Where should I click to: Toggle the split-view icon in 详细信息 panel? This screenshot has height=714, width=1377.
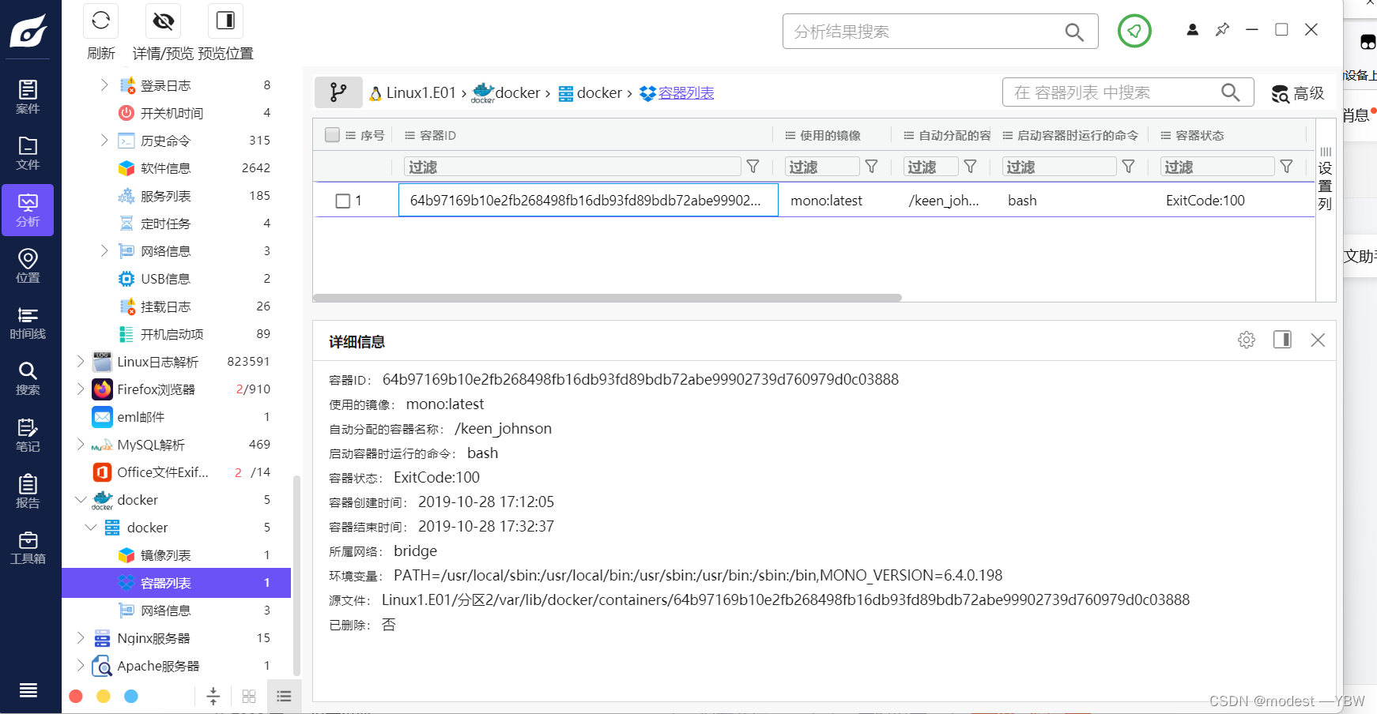1282,340
